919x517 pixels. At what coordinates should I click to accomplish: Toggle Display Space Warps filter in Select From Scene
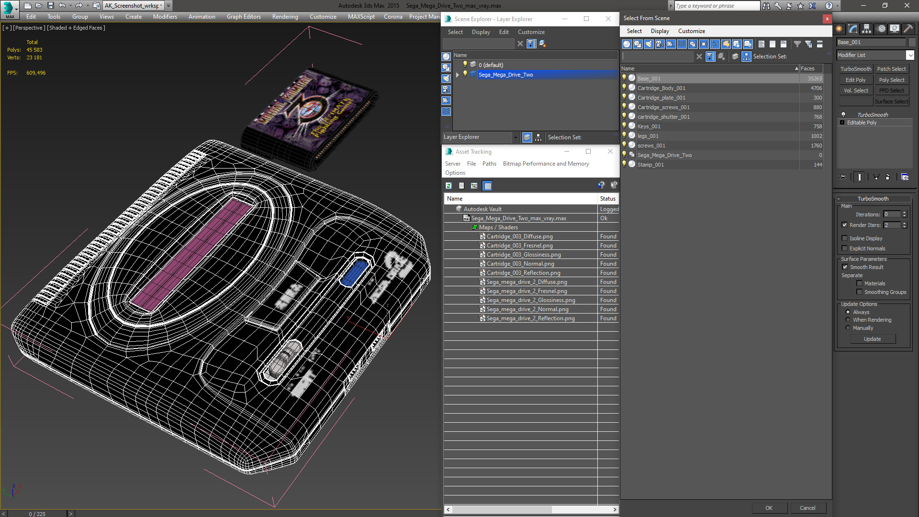point(682,44)
